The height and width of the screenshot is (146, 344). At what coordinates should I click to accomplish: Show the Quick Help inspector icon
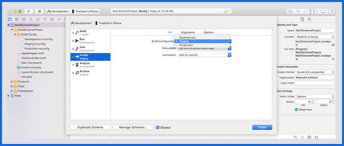309,19
